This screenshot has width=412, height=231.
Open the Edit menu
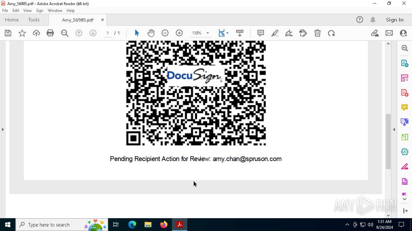(16, 11)
